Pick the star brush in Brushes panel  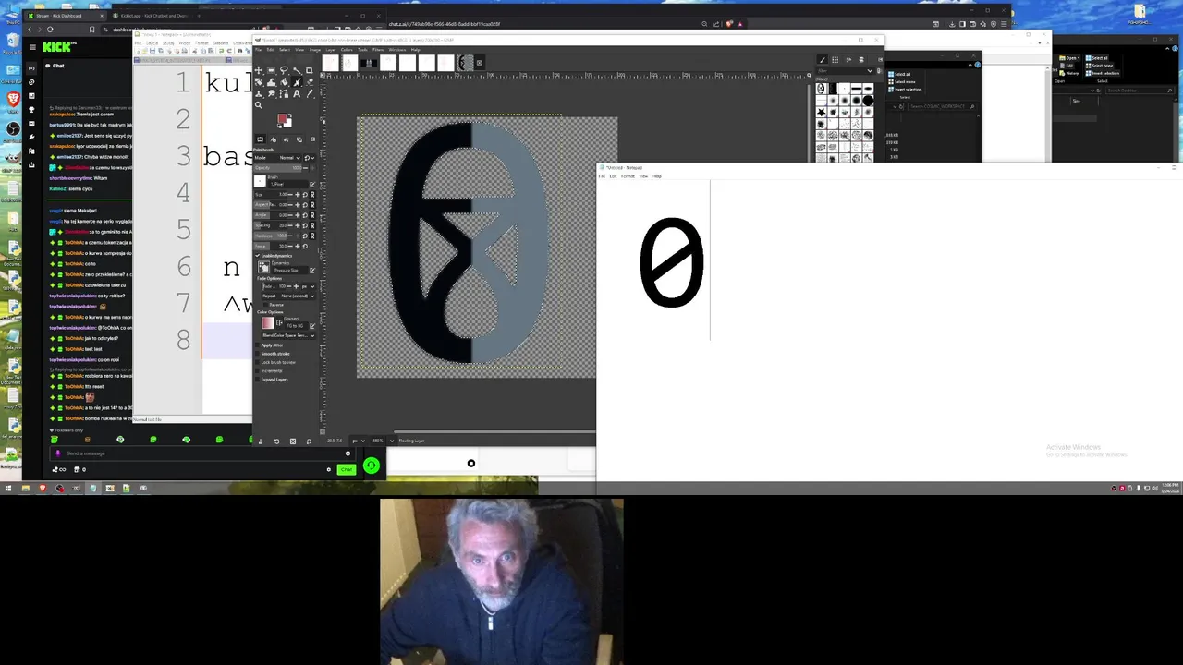[821, 112]
